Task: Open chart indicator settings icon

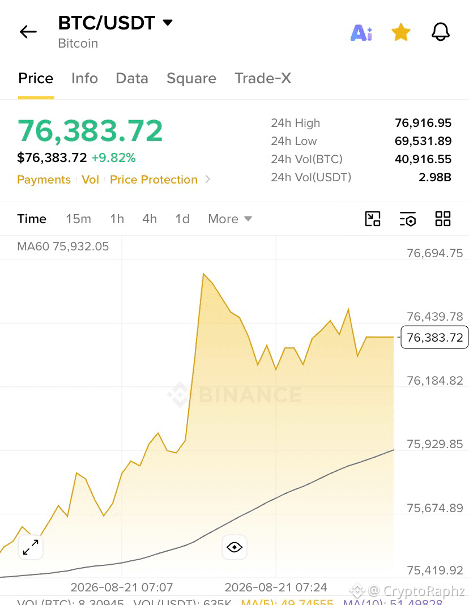Action: tap(408, 219)
